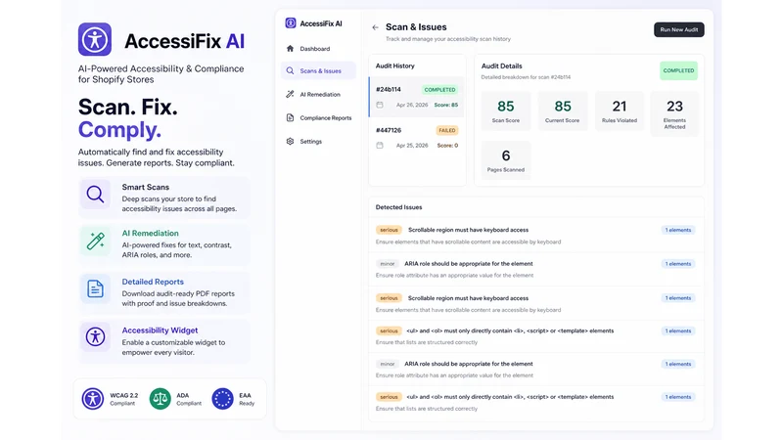Click the Smart Scans magnifier icon
This screenshot has height=440, width=783.
click(x=95, y=194)
